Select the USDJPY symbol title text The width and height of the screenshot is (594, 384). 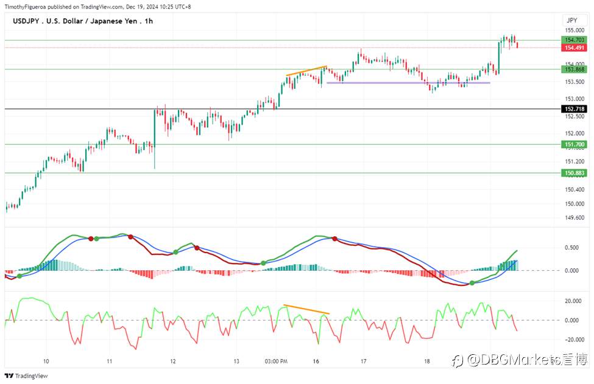83,21
